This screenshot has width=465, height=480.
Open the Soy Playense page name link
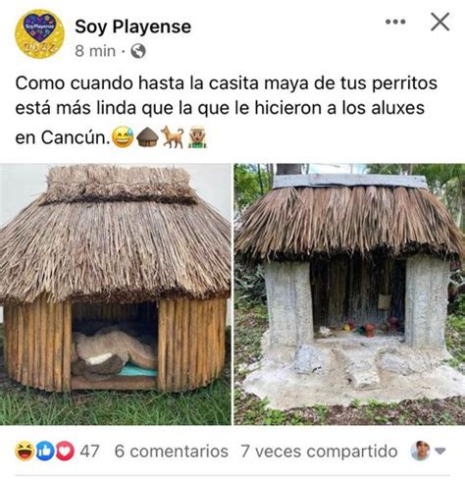coord(132,27)
